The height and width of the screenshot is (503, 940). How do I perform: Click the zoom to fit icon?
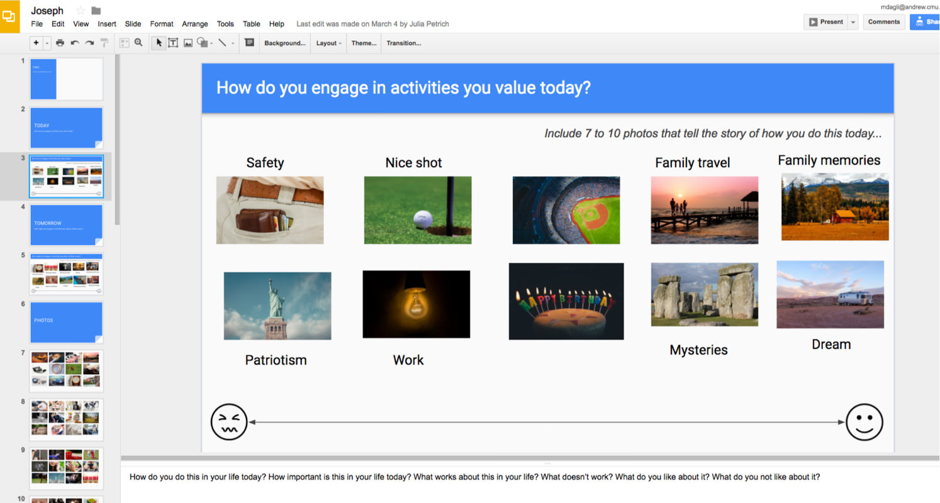pyautogui.click(x=124, y=43)
